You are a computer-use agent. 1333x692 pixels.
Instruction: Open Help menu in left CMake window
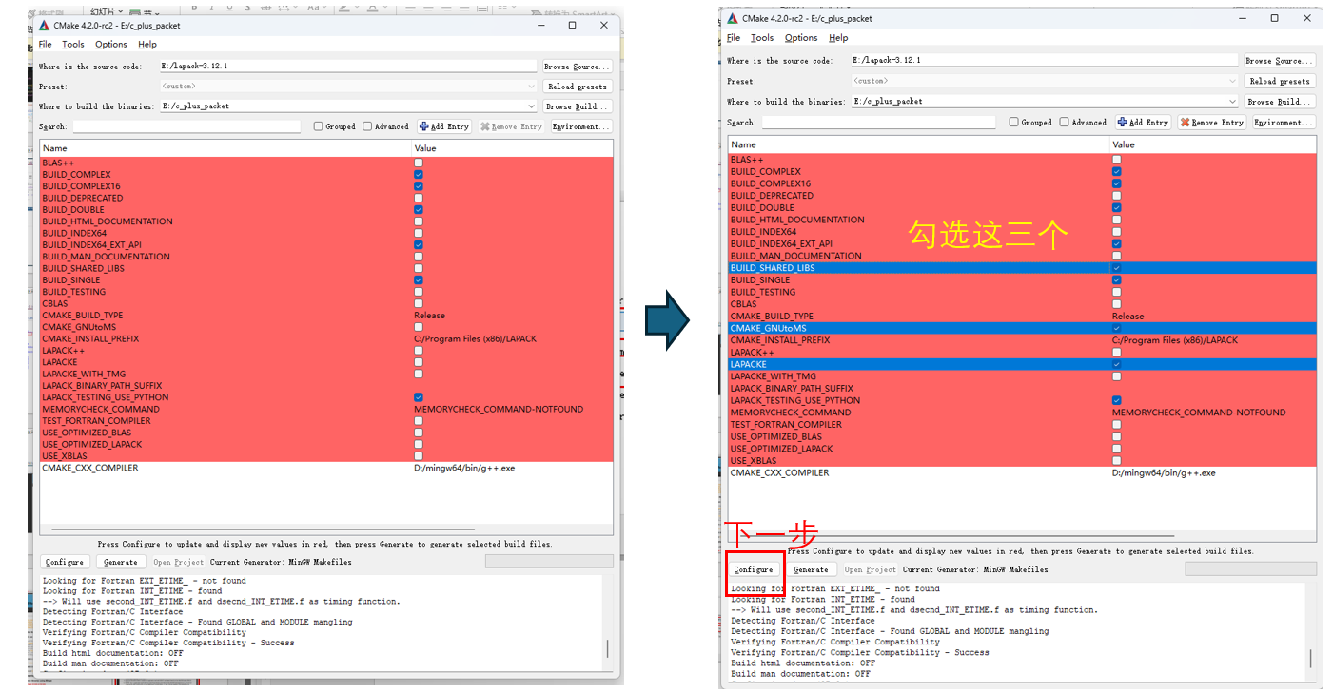147,45
